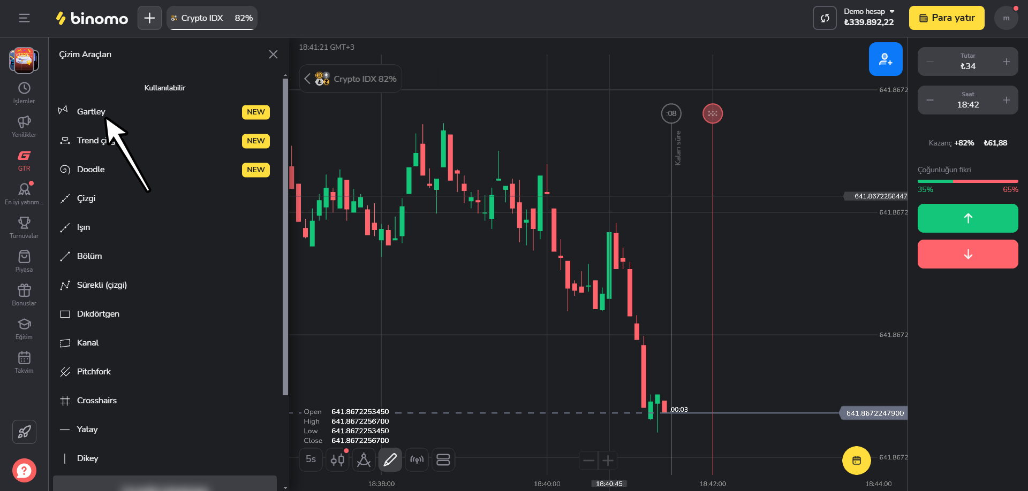This screenshot has width=1028, height=491.
Task: Open the indicators compass tool button
Action: [x=364, y=459]
